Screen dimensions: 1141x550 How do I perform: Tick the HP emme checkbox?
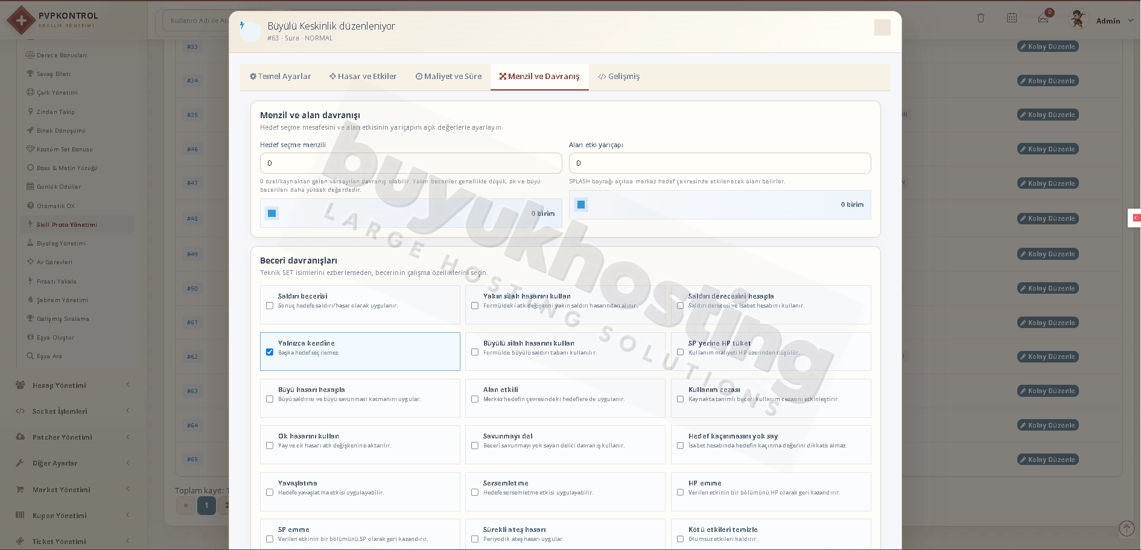[680, 493]
